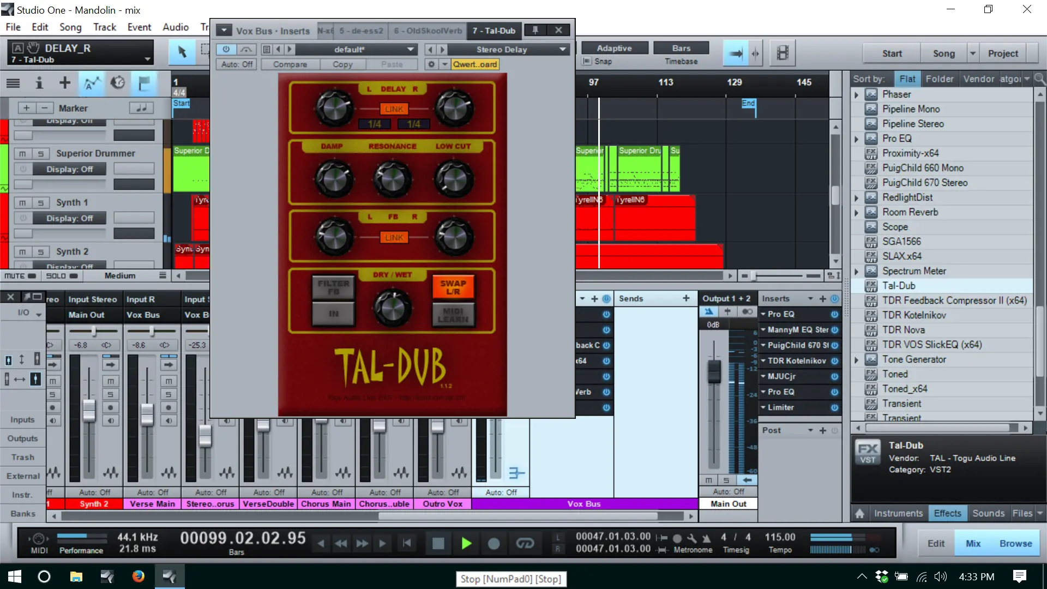This screenshot has height=589, width=1047.
Task: Click the browser search magnifier icon
Action: click(x=1040, y=79)
